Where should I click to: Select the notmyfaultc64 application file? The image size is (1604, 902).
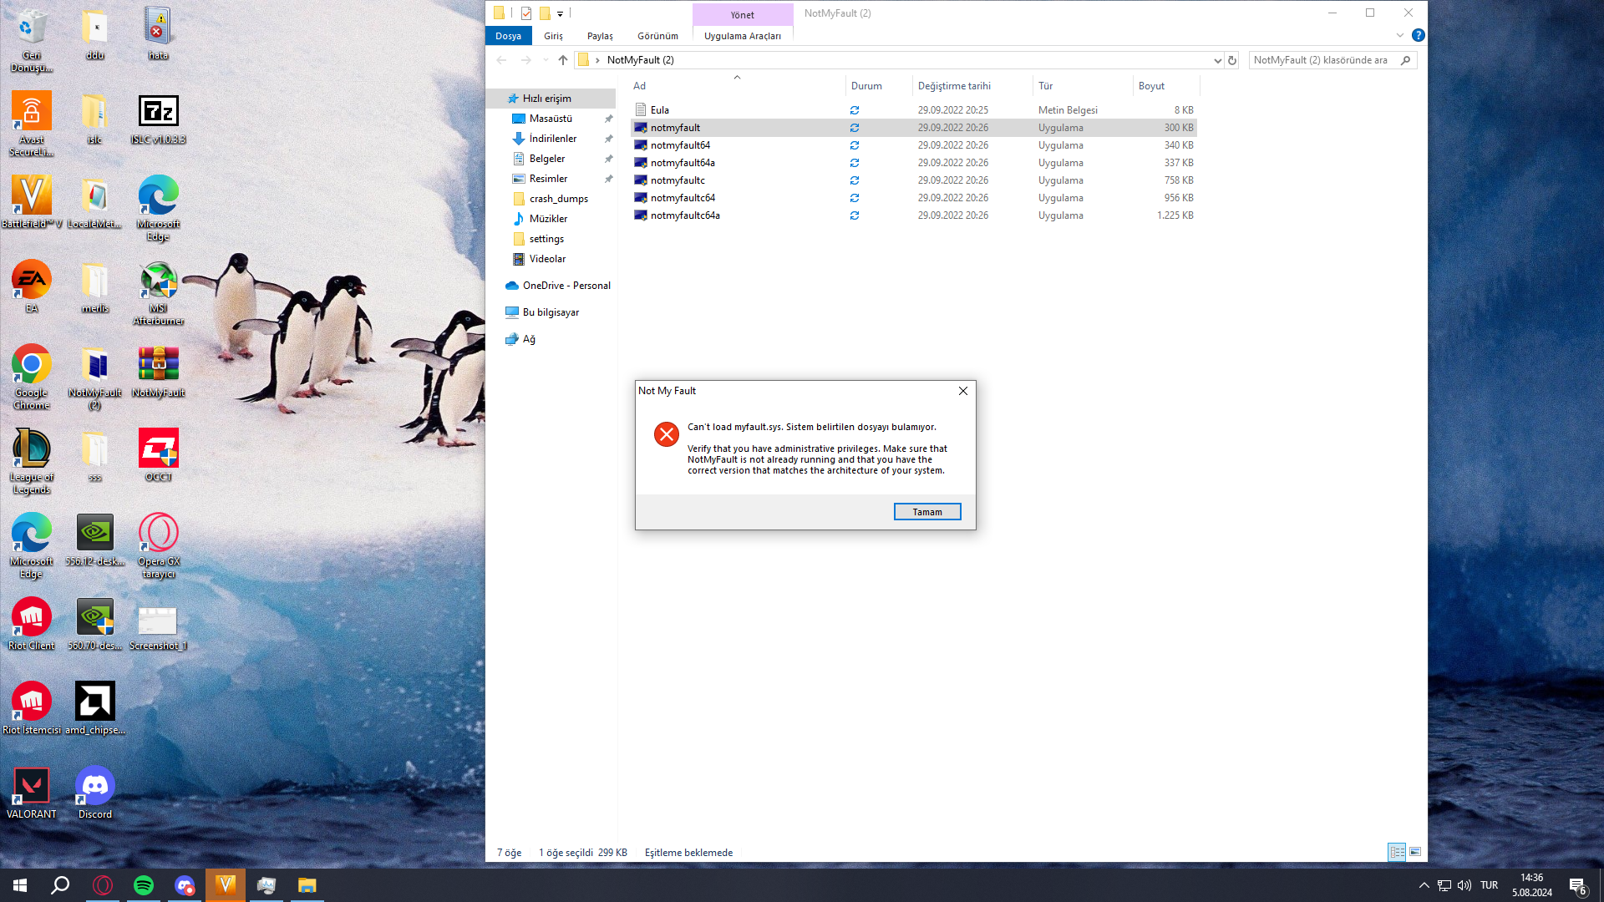pyautogui.click(x=683, y=198)
